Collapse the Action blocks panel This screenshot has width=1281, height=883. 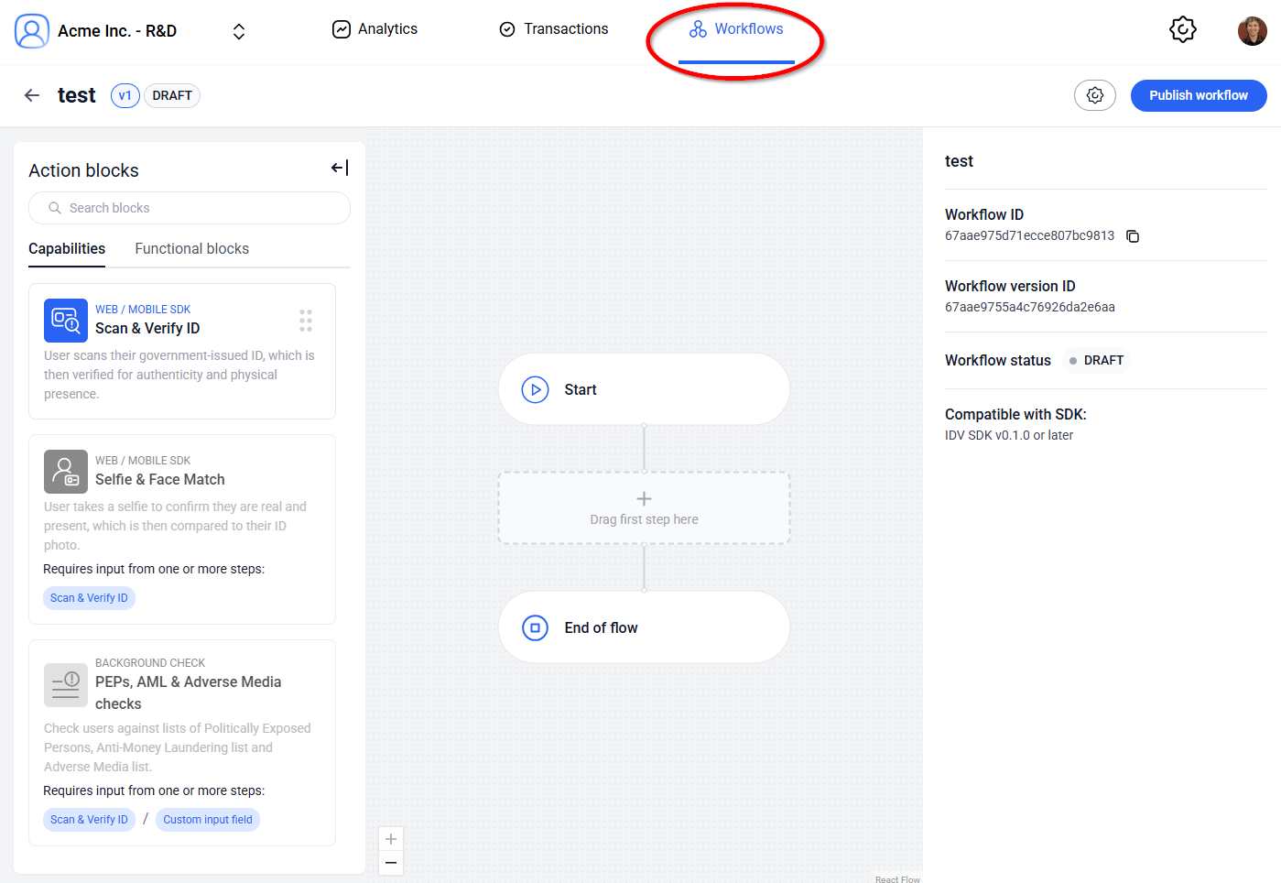pyautogui.click(x=339, y=168)
